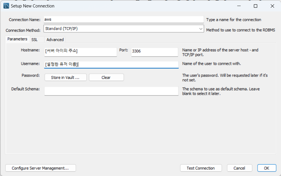281x176 pixels.
Task: Close the Setup New Connection dialog
Action: [272, 6]
